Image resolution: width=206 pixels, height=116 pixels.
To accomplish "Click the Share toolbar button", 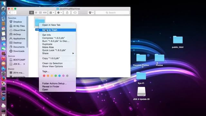I will pos(67,13).
